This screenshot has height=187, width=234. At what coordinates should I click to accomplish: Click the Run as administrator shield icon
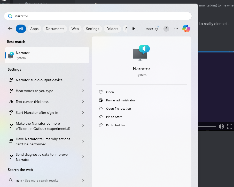(x=101, y=100)
